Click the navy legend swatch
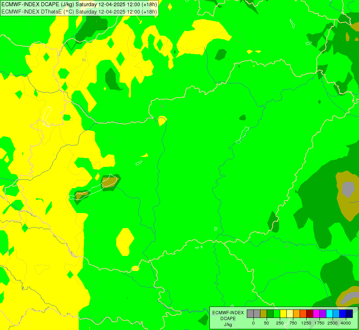Image resolution: width=359 pixels, height=330 pixels. [349, 314]
